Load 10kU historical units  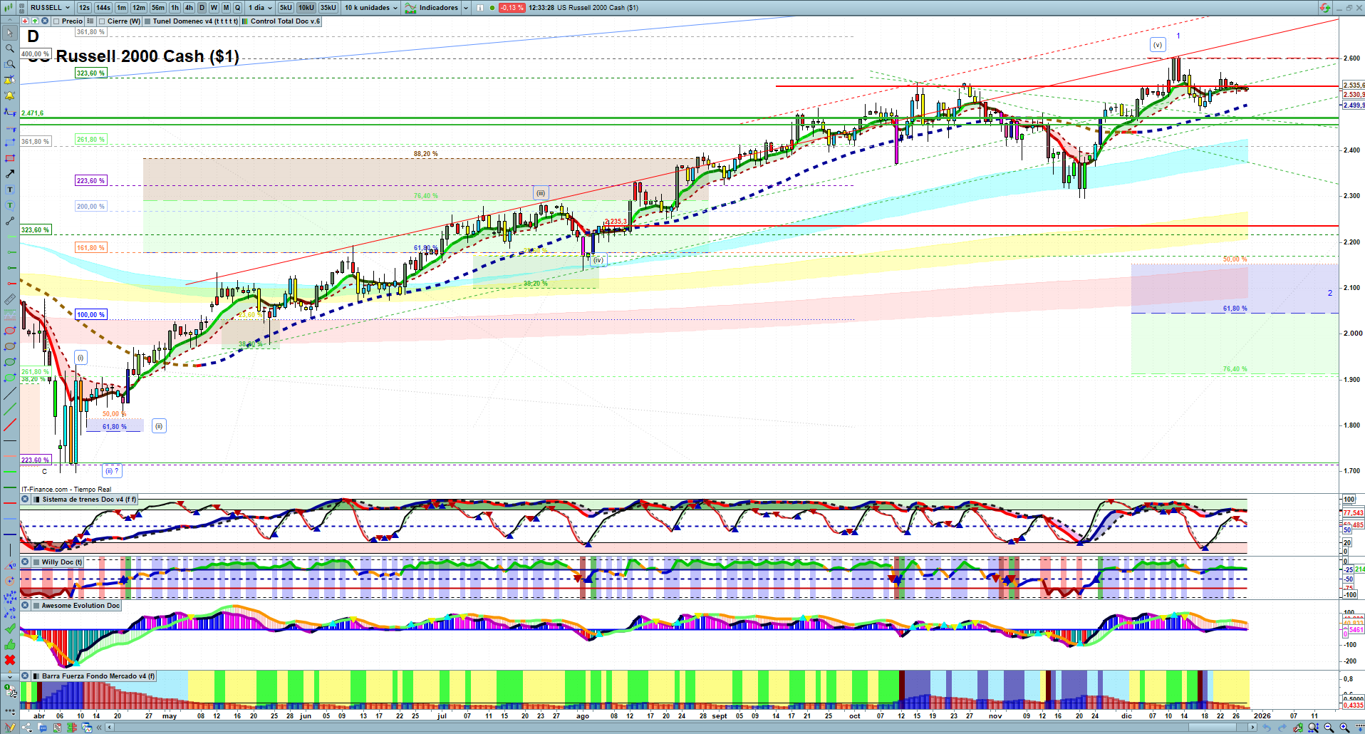pyautogui.click(x=306, y=8)
